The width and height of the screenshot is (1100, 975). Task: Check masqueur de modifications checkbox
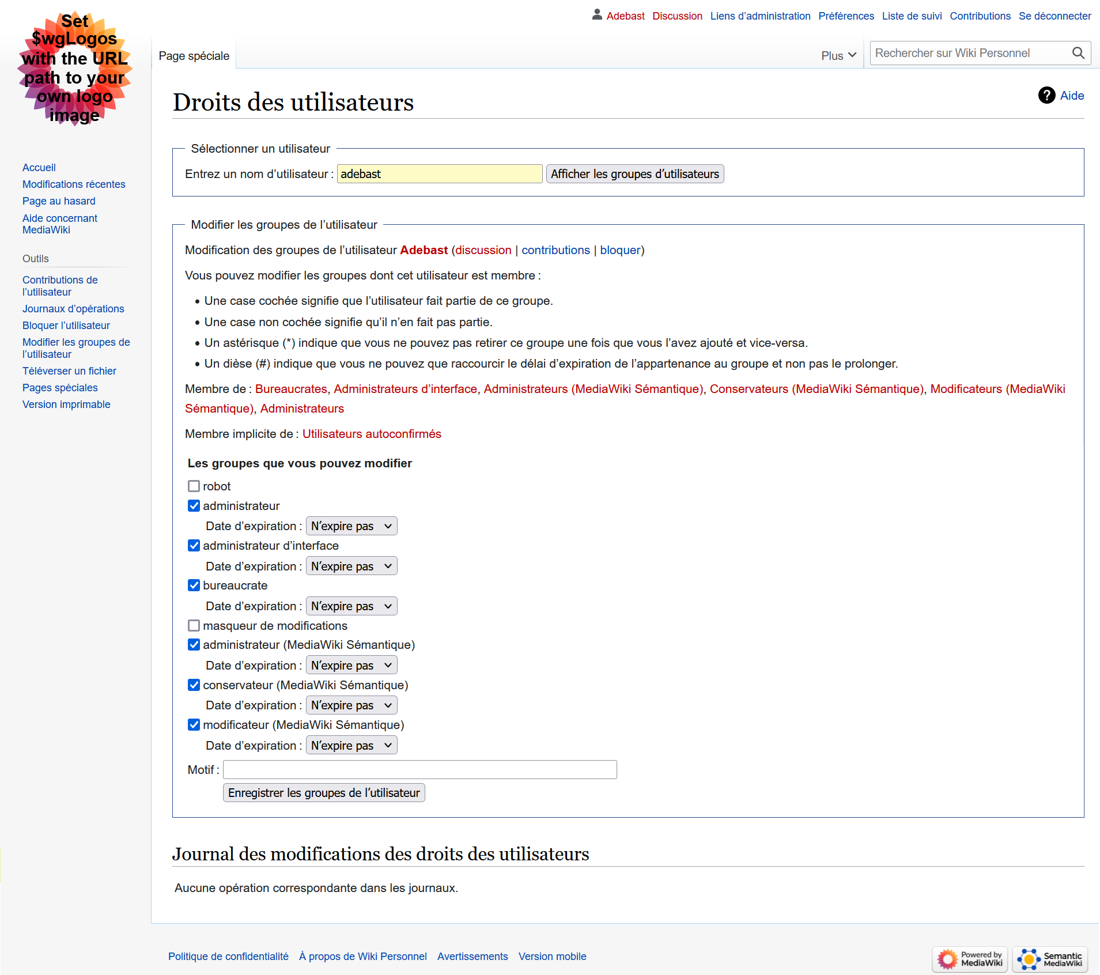click(x=194, y=625)
